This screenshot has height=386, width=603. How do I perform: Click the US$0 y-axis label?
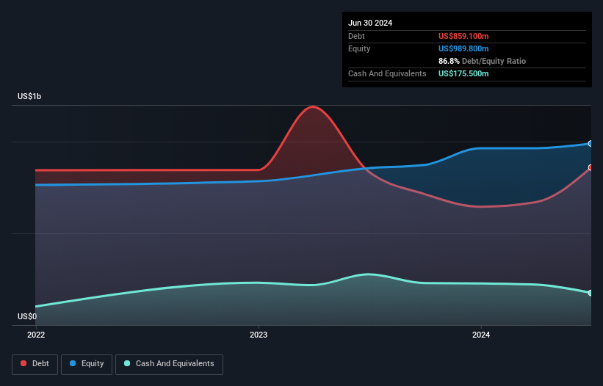coord(27,316)
